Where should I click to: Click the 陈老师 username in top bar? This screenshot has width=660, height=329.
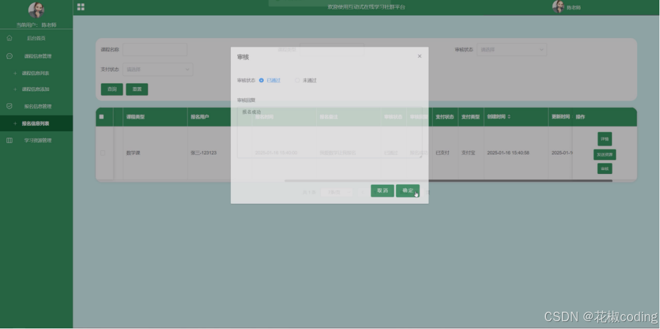[573, 8]
